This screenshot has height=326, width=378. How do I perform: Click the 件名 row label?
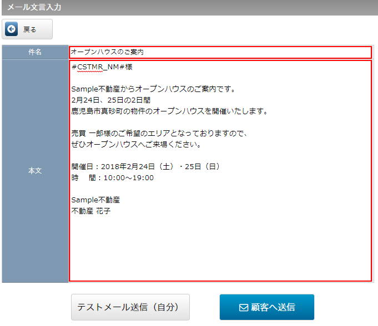pyautogui.click(x=35, y=52)
